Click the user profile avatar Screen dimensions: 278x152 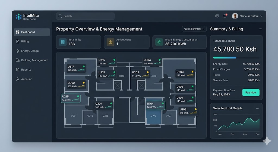235,16
